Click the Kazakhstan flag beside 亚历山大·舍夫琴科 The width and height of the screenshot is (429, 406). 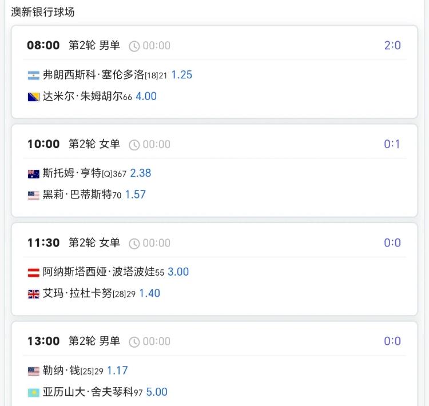point(33,392)
